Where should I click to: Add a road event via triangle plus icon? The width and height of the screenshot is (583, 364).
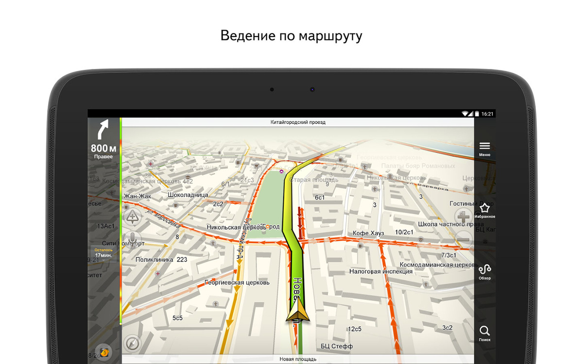point(132,216)
